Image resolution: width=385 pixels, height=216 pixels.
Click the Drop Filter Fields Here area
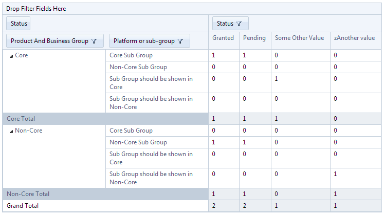coord(36,9)
